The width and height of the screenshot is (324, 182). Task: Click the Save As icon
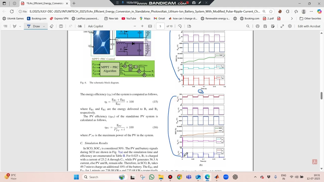[x=273, y=26]
